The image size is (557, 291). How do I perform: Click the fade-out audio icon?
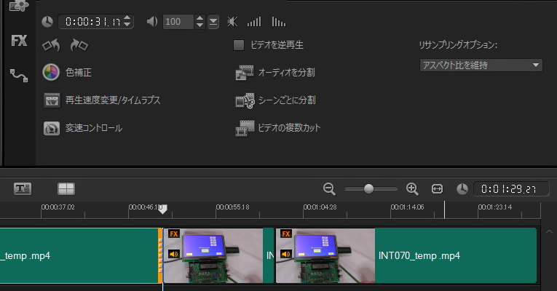[x=278, y=22]
